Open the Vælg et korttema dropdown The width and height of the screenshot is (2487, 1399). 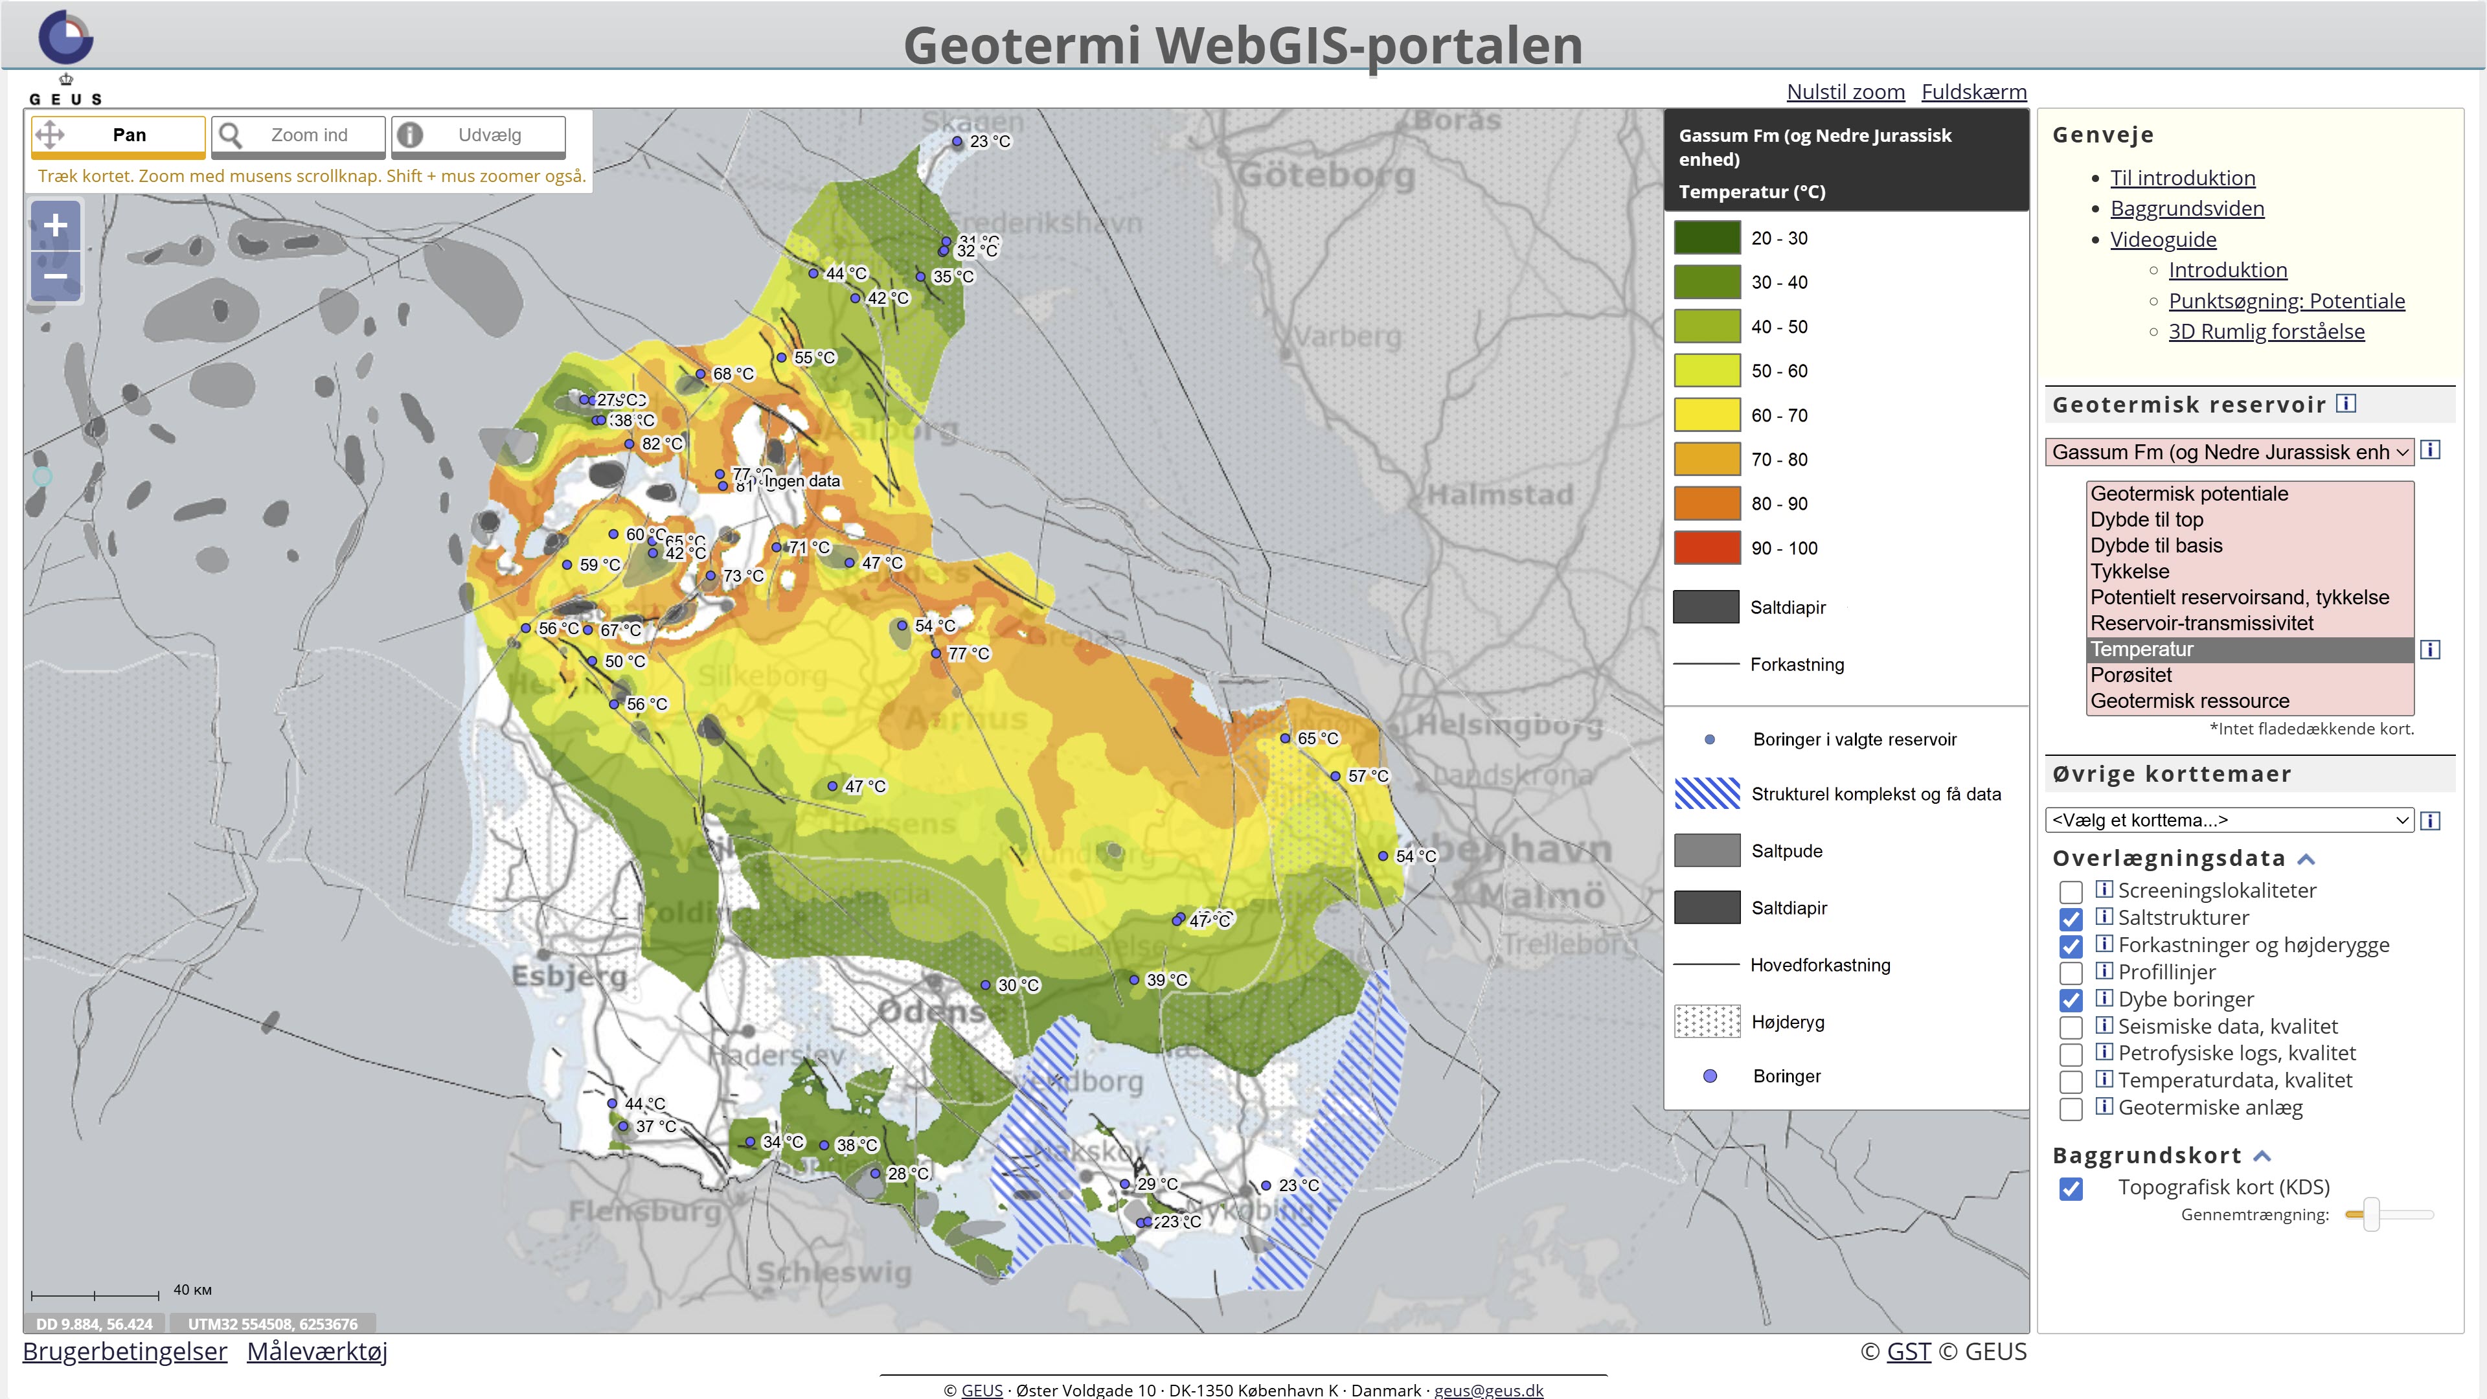tap(2229, 821)
